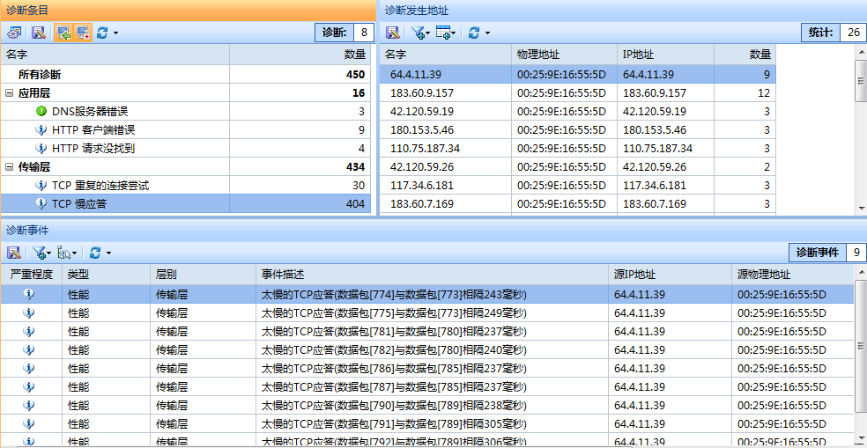The height and width of the screenshot is (448, 867).
Task: Open refresh dropdown arrow in diagnosis address toolbar
Action: tap(487, 33)
